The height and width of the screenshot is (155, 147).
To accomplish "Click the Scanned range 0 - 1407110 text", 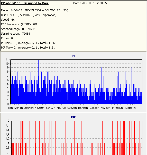I will click(19, 29).
